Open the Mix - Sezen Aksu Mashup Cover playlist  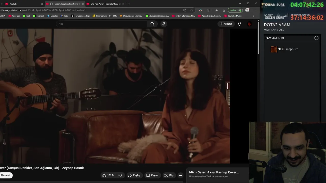214,172
